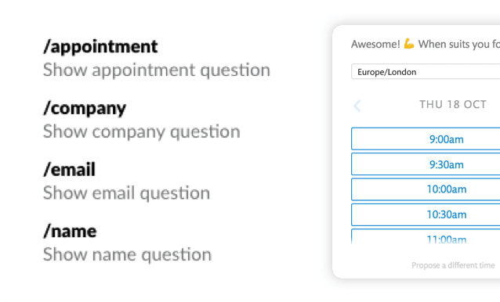
Task: Click the flexed arm emoji in message
Action: pos(409,44)
